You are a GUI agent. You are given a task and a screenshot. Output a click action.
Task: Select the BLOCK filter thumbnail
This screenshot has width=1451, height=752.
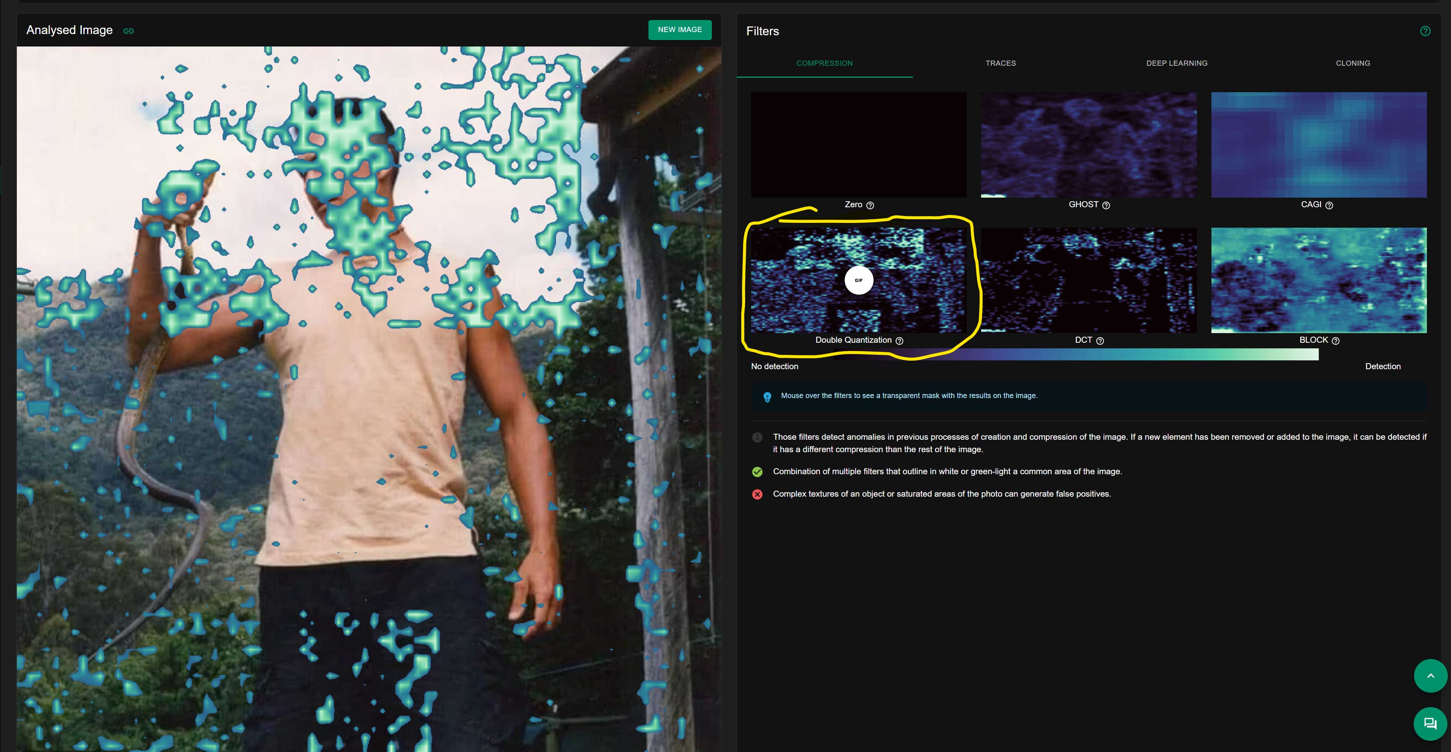1319,280
